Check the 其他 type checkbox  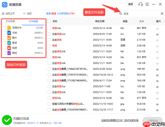click(x=4, y=53)
